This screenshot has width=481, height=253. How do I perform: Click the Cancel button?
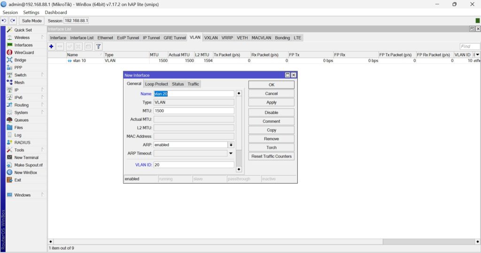pyautogui.click(x=272, y=94)
